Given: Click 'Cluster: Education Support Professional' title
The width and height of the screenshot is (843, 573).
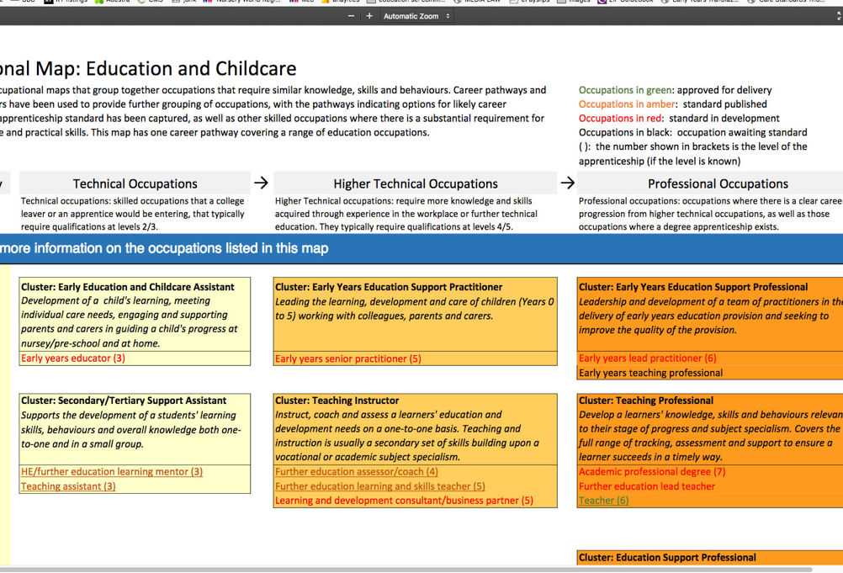Looking at the screenshot, I should pos(667,557).
